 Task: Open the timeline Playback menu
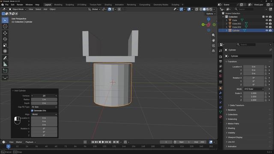(x=30, y=142)
